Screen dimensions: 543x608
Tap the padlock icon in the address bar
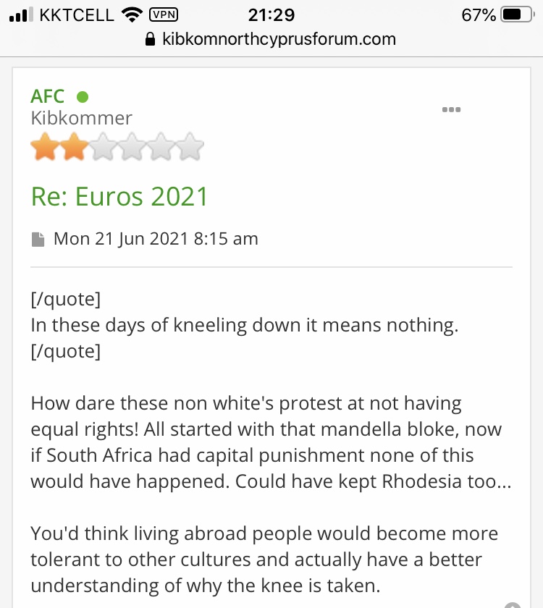pos(151,38)
